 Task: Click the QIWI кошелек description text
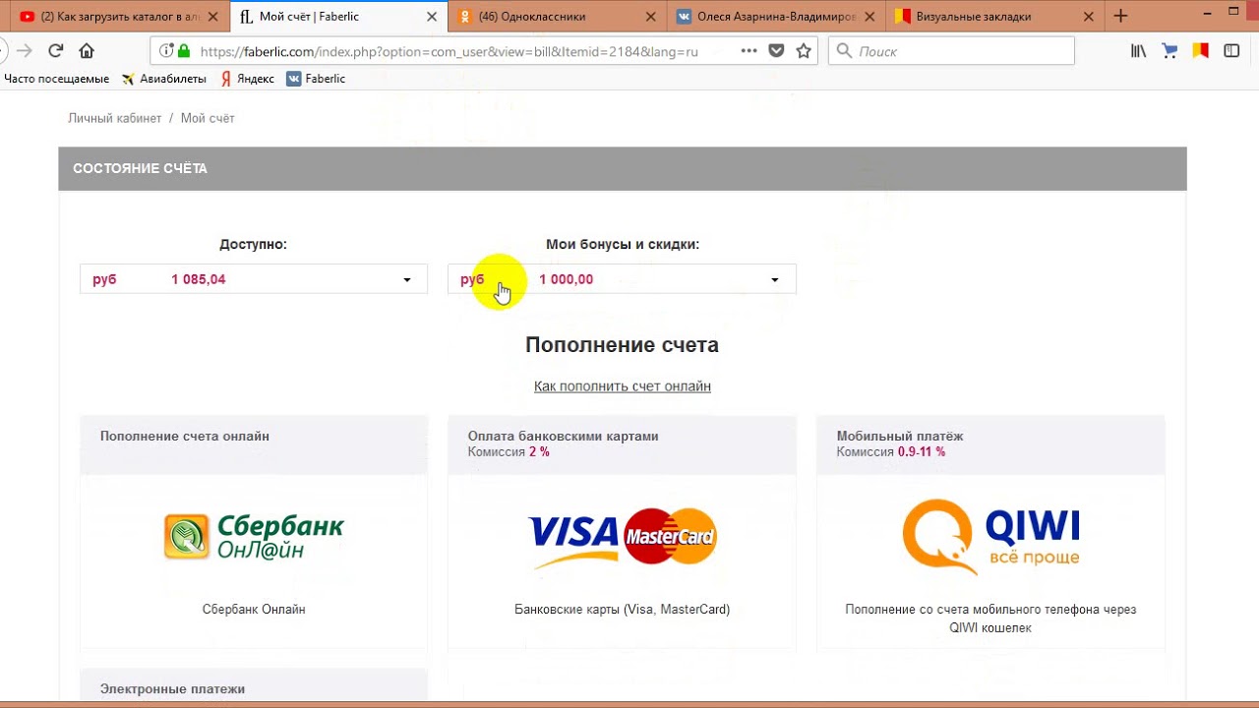(990, 619)
